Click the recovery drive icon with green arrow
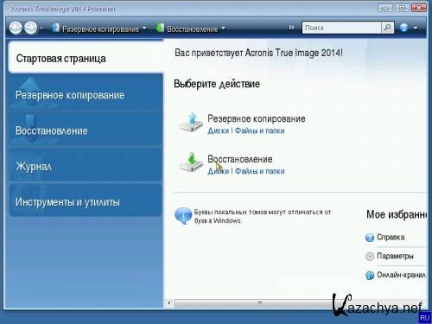Image resolution: width=432 pixels, height=324 pixels. (192, 162)
